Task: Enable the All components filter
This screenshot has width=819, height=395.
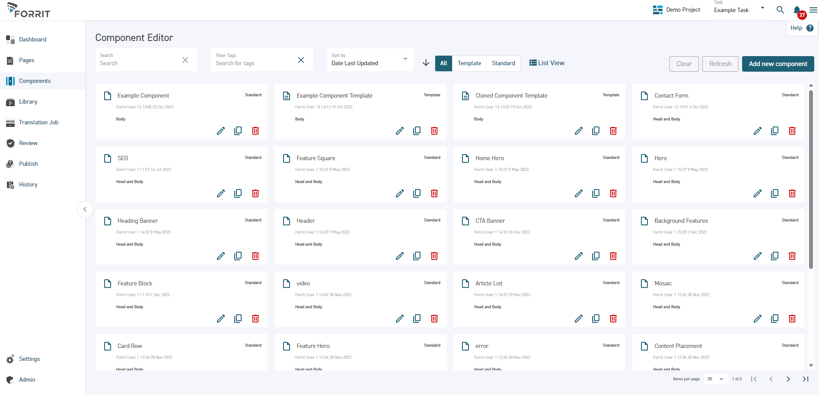Action: (443, 63)
